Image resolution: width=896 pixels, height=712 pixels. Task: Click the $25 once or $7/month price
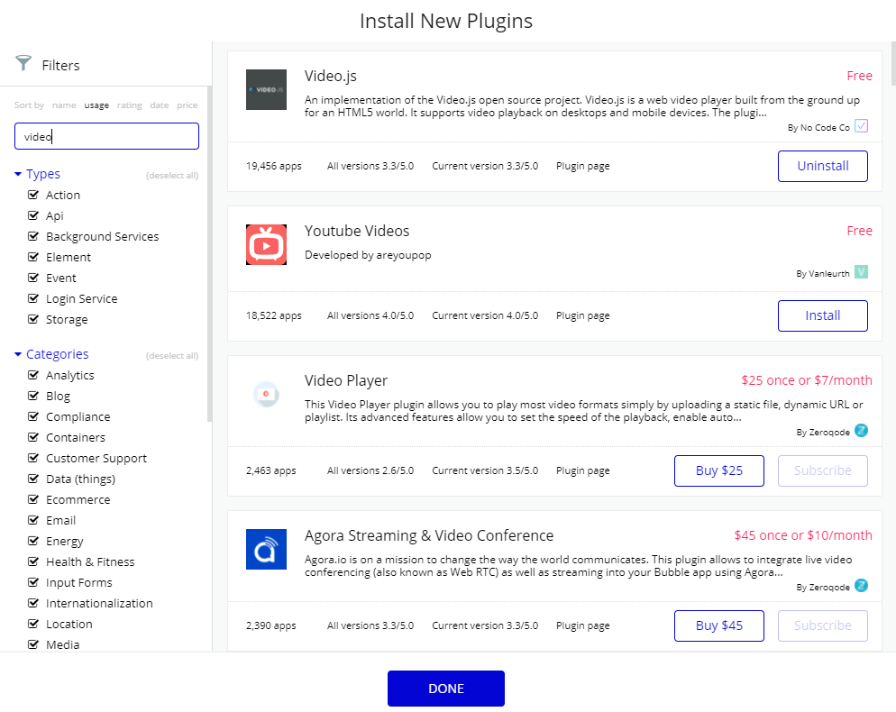tap(807, 380)
